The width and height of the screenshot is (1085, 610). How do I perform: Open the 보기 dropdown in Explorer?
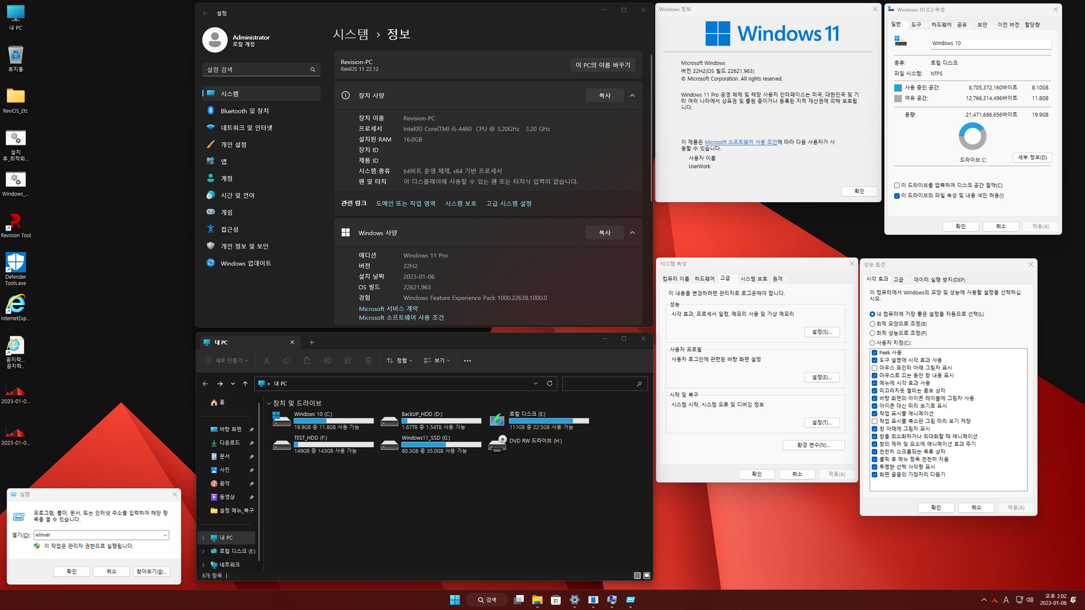coord(437,360)
